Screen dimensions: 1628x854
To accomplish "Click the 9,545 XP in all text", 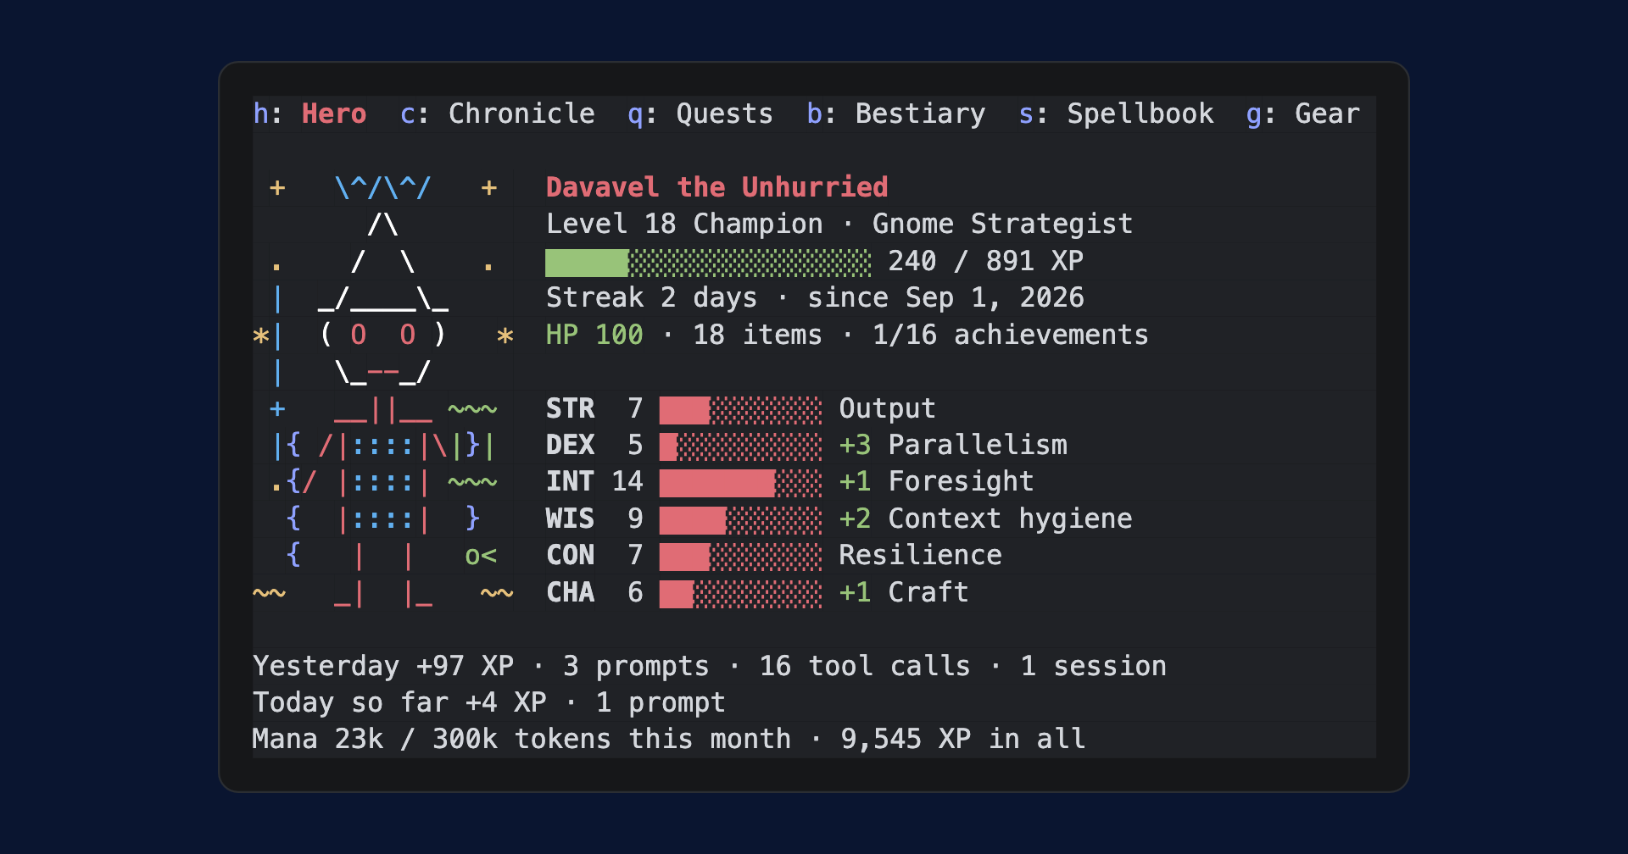I will tap(962, 739).
